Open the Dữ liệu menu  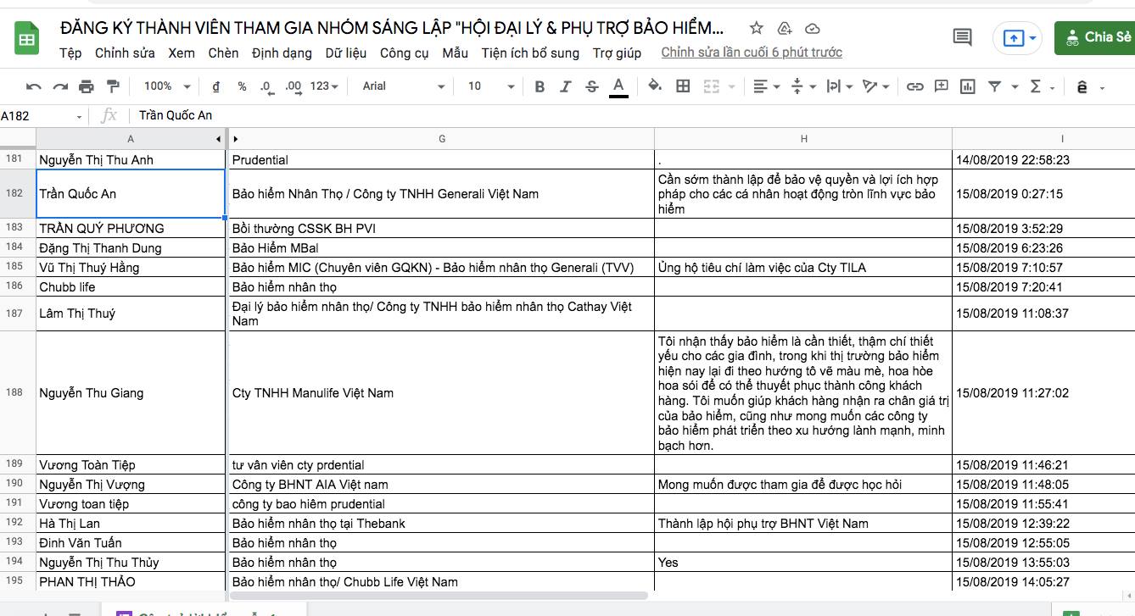346,53
